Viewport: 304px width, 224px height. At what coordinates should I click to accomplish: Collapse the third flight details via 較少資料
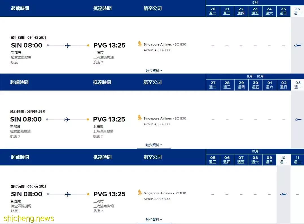click(154, 220)
